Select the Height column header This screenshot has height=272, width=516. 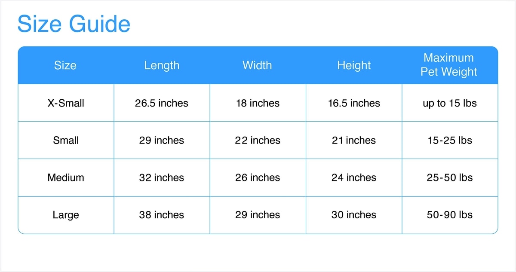(x=354, y=65)
